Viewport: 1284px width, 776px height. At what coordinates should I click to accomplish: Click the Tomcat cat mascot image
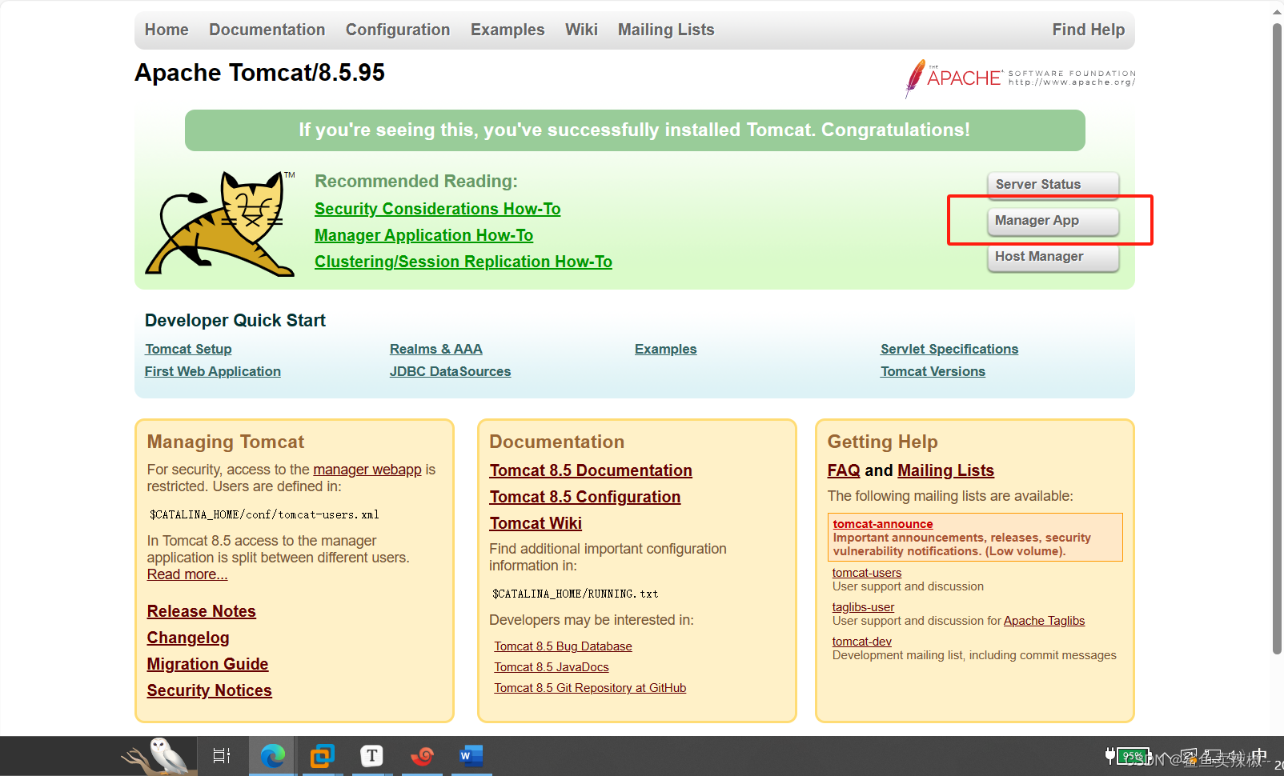pos(220,223)
